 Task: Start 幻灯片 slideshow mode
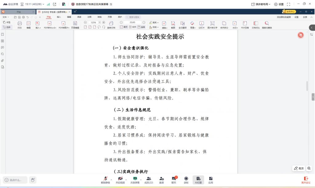pyautogui.click(x=201, y=25)
